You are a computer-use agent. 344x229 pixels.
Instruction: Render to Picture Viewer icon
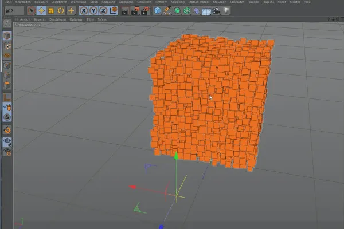pyautogui.click(x=135, y=11)
